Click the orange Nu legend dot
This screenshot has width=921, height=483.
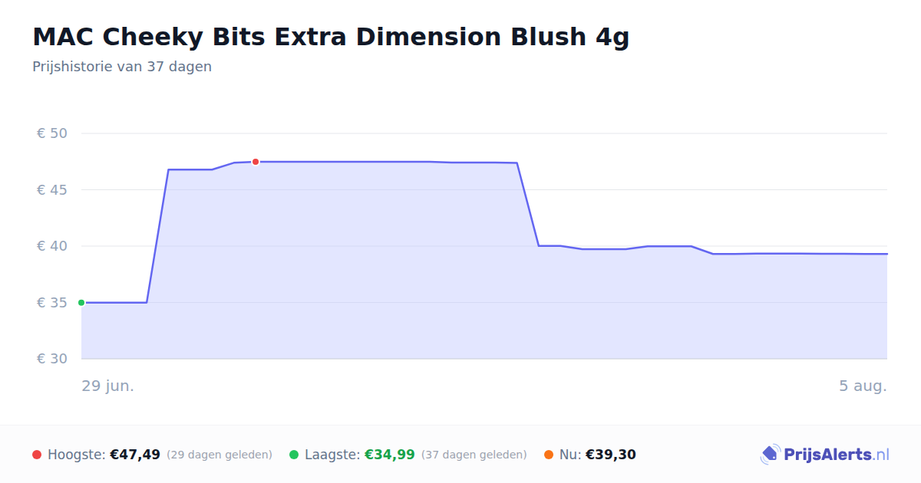[549, 455]
